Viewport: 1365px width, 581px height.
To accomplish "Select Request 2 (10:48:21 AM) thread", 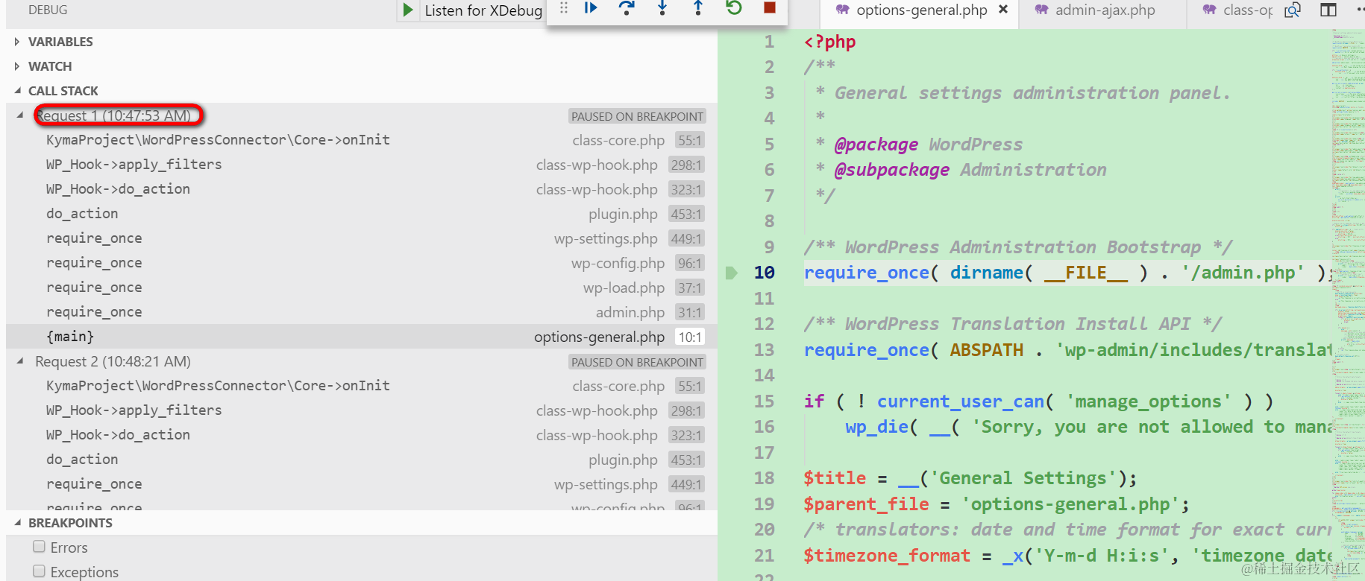I will (x=361, y=361).
